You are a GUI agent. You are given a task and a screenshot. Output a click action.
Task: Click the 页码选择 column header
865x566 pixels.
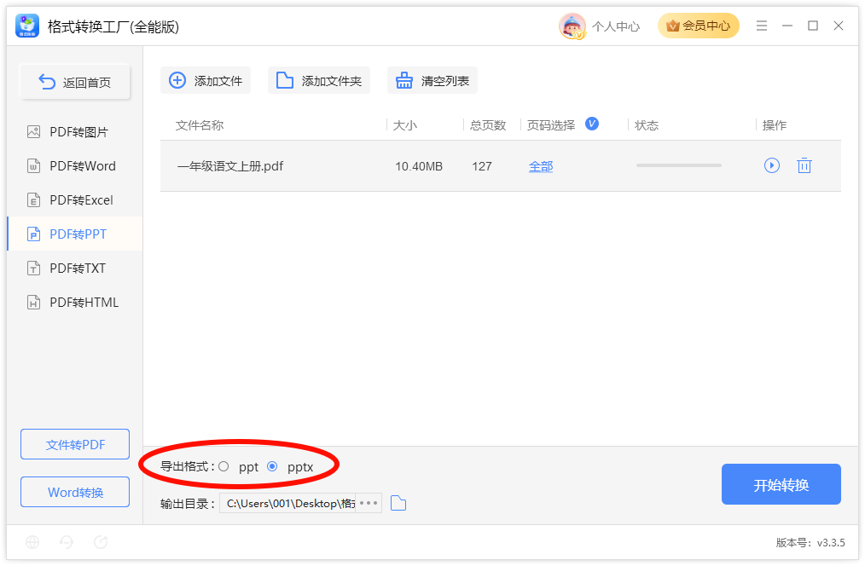tap(550, 125)
